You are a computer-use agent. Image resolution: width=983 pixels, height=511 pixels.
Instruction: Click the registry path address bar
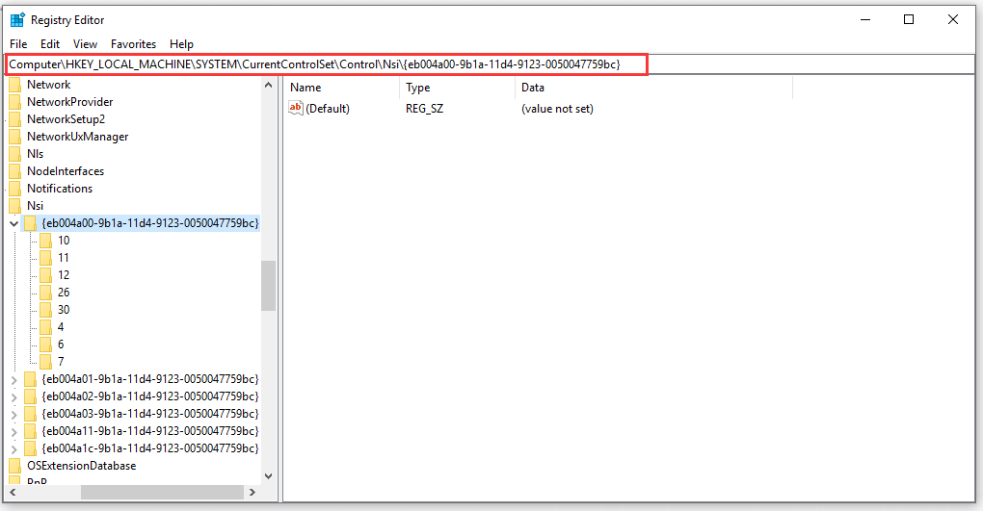pyautogui.click(x=491, y=64)
